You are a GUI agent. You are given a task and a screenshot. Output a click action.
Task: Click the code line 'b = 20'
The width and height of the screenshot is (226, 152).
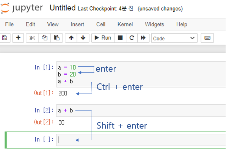[67, 74]
